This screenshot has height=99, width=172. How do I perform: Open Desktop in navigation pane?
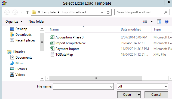tap(21, 29)
